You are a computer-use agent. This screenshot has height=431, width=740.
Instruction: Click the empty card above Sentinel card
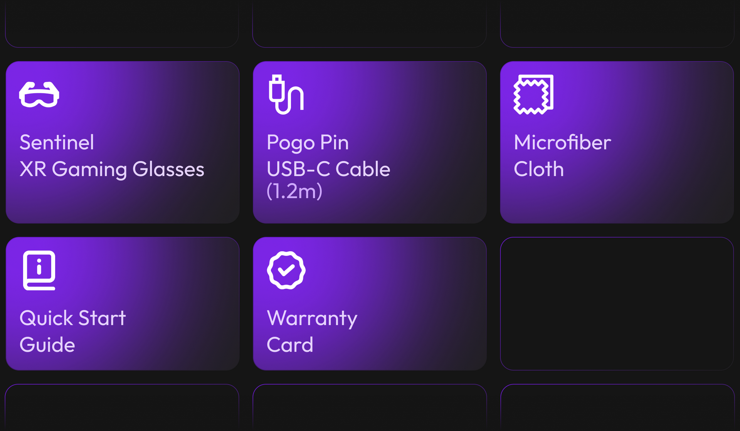[x=122, y=24]
